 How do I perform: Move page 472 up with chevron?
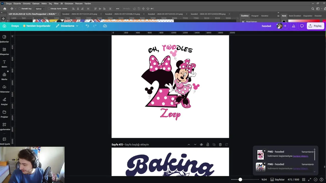click(x=189, y=145)
